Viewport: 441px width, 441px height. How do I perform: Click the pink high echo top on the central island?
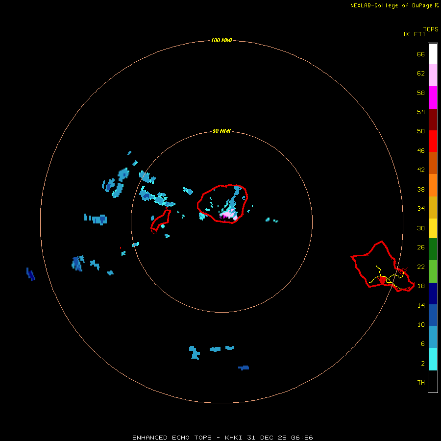229,216
